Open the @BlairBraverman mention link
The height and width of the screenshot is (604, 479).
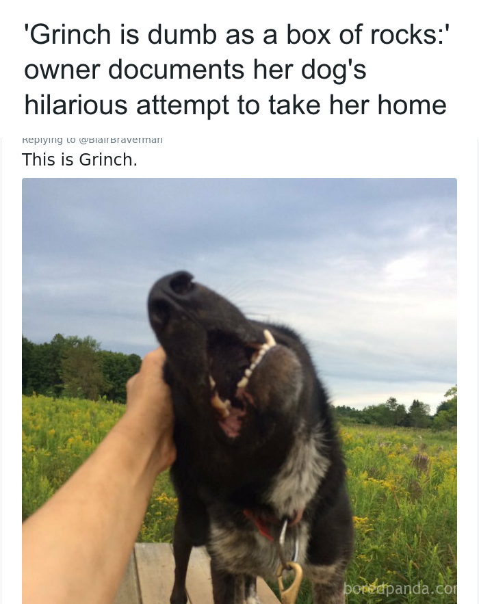click(x=120, y=140)
